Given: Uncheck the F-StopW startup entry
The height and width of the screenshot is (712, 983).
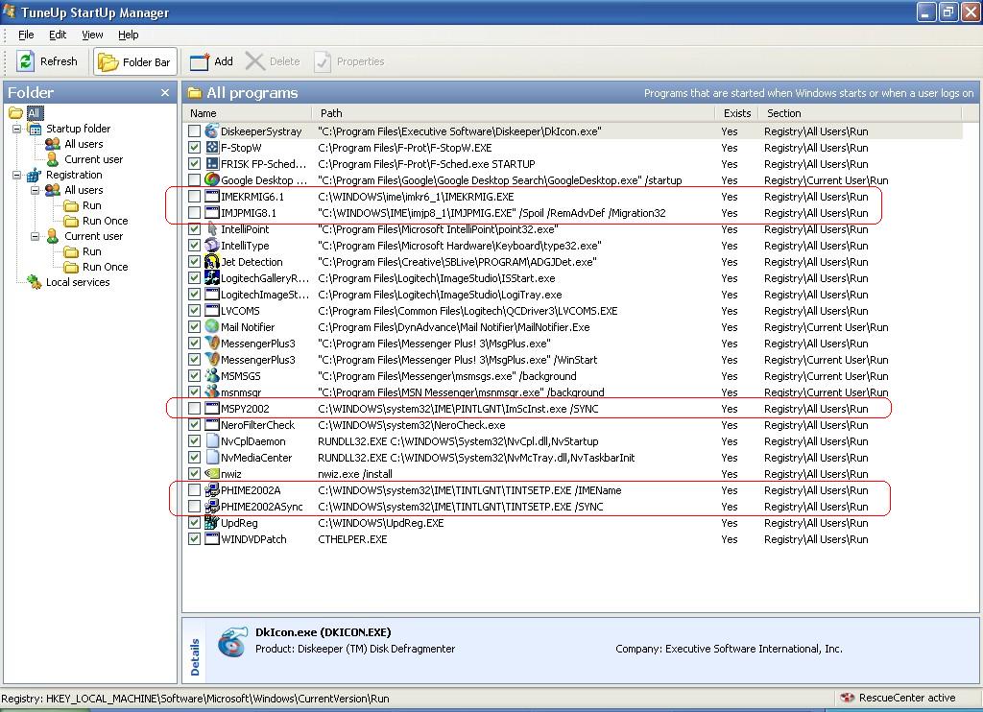Looking at the screenshot, I should (x=194, y=147).
